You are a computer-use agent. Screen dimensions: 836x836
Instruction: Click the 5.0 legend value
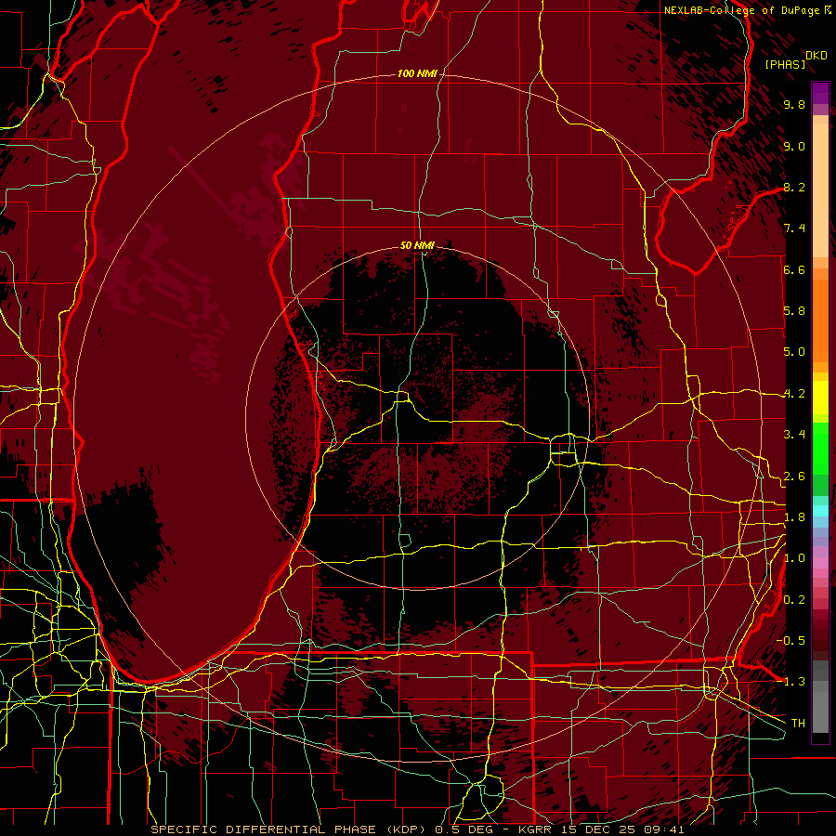tap(794, 352)
